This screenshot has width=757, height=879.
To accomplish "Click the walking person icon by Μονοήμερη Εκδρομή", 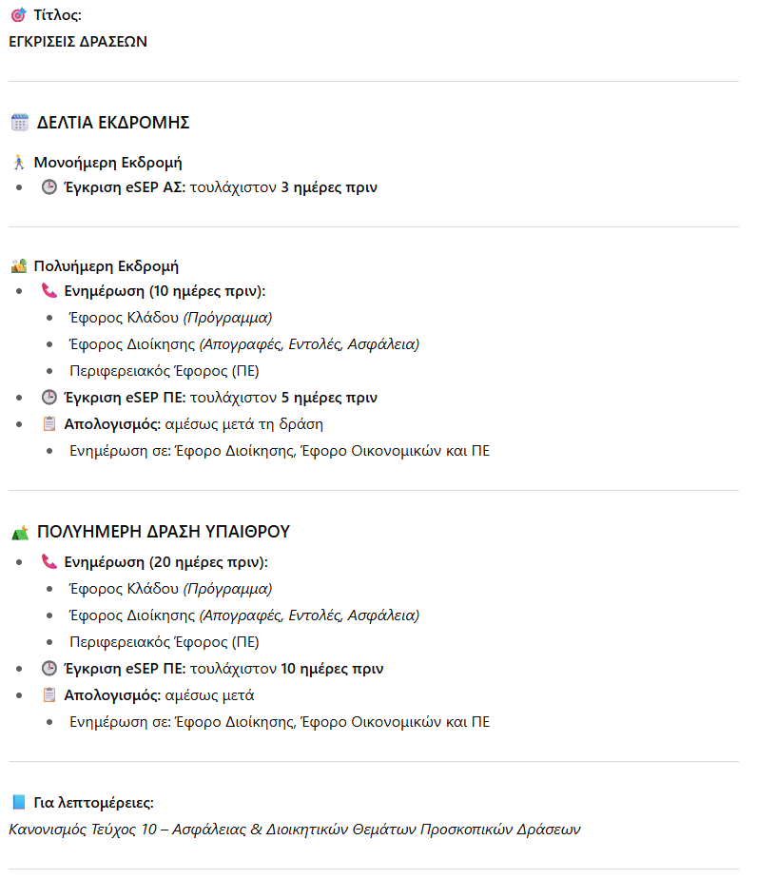I will pos(18,163).
